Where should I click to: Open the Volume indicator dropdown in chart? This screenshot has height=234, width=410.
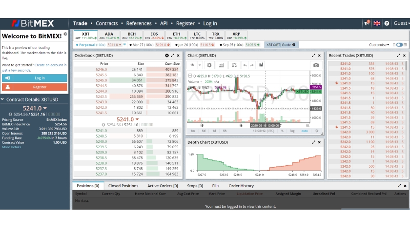[x=201, y=82]
